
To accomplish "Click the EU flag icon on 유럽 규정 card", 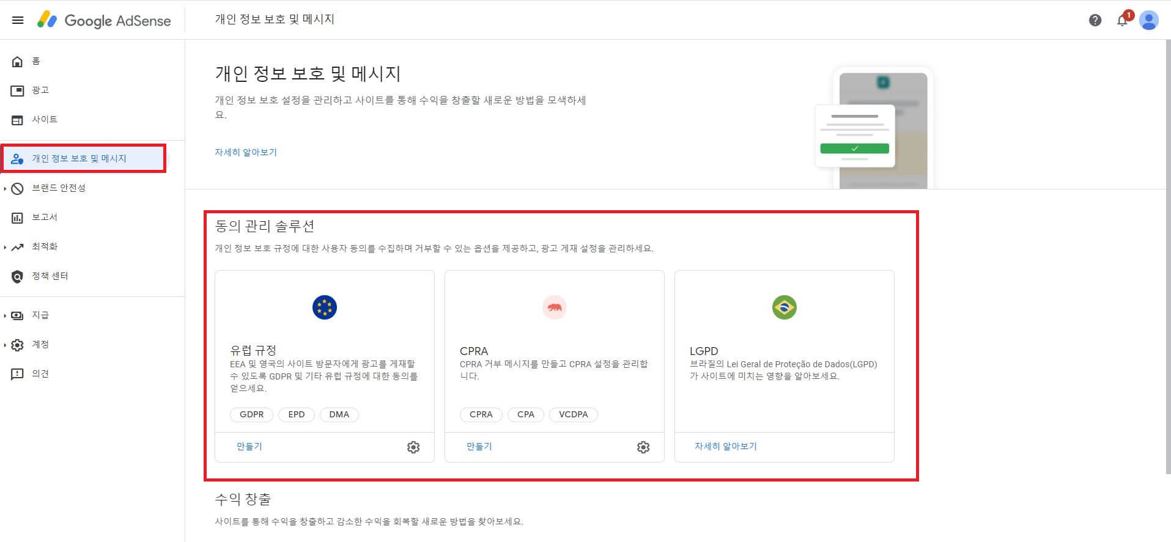I will (325, 307).
